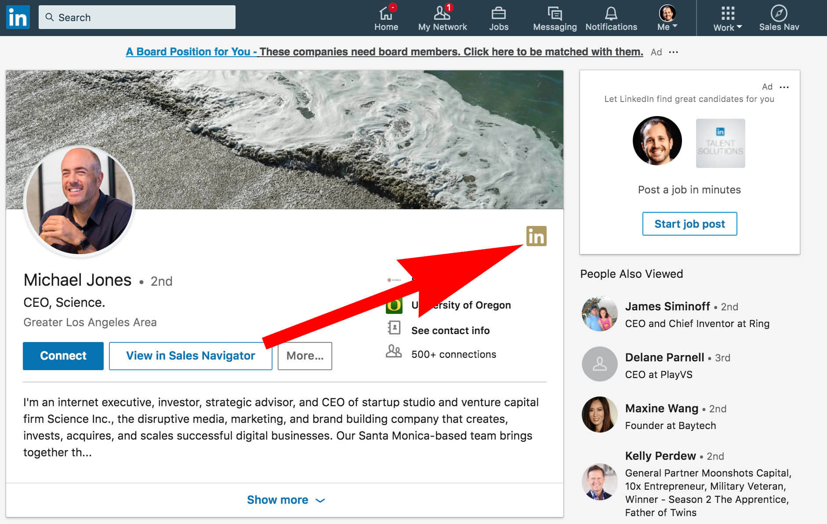Open Michael Jones' profile photo
The image size is (827, 524).
tap(79, 200)
